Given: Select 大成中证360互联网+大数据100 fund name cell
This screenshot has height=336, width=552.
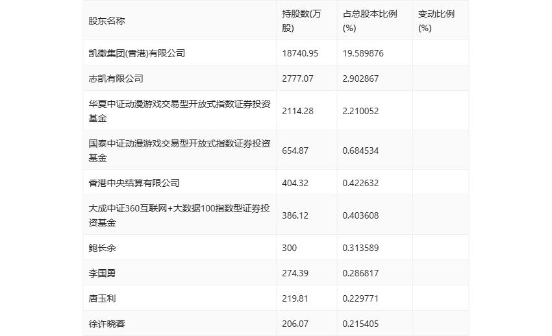Looking at the screenshot, I should [x=179, y=215].
